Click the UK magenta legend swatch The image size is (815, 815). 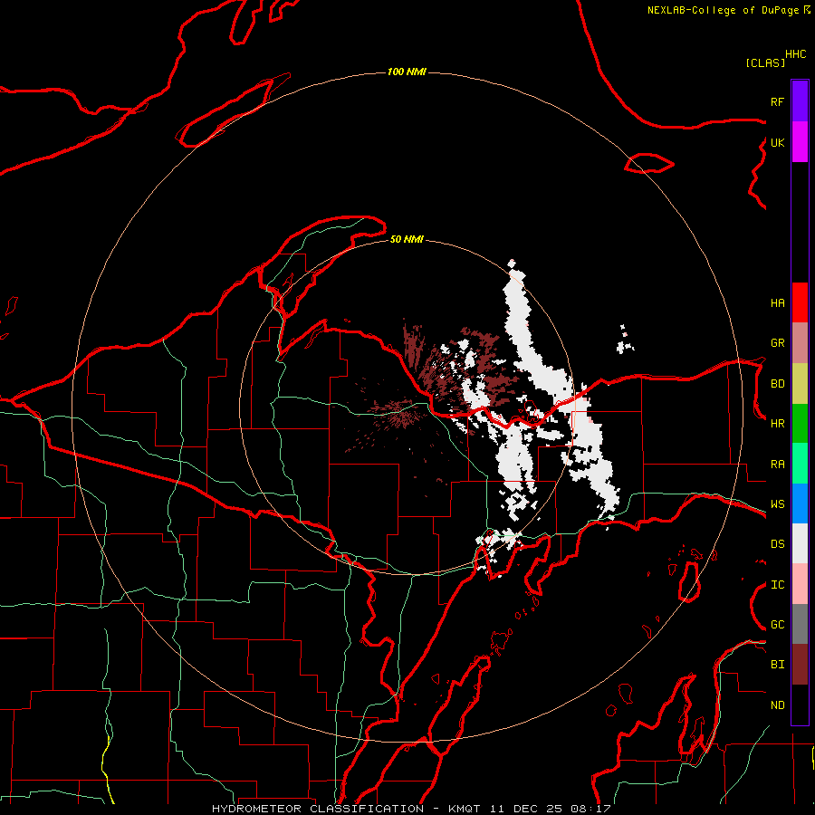[800, 142]
